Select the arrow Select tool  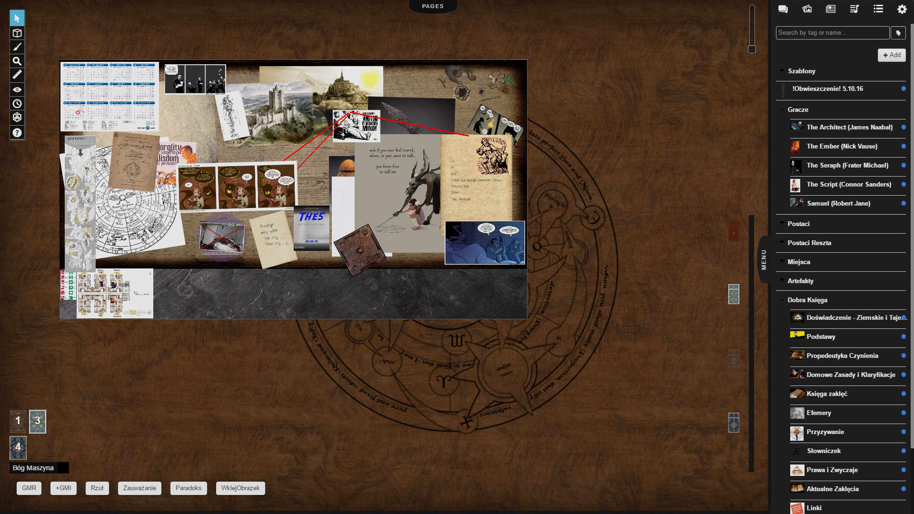pyautogui.click(x=17, y=19)
